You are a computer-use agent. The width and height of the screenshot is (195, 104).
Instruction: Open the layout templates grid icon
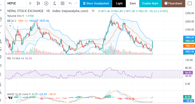point(62,4)
